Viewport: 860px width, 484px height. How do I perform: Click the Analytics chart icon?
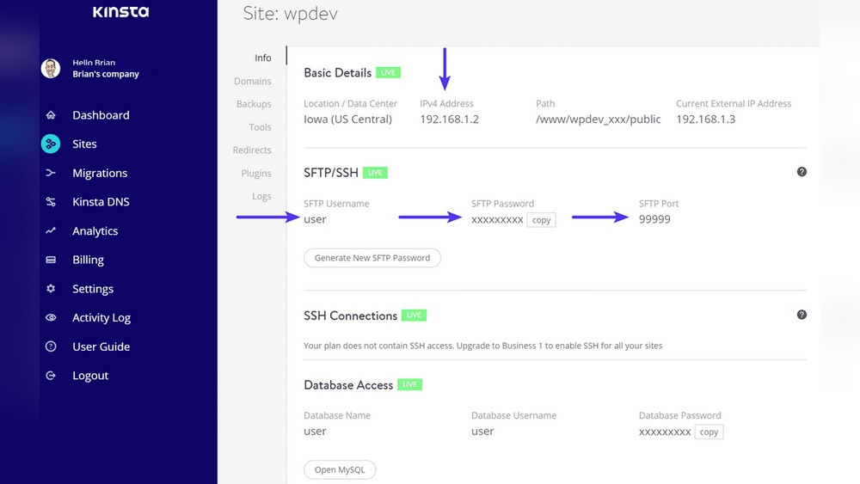tap(51, 230)
